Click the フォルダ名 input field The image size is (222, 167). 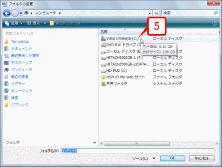click(137, 151)
